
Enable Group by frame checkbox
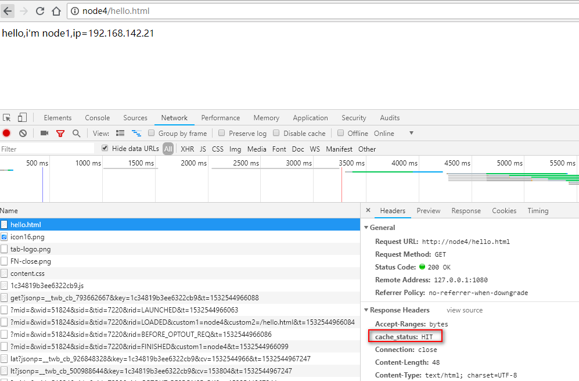click(x=151, y=133)
